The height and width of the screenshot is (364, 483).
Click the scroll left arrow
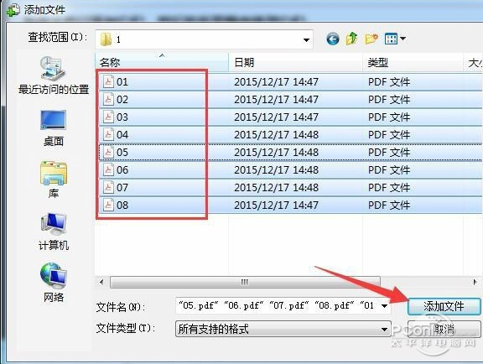(x=101, y=282)
